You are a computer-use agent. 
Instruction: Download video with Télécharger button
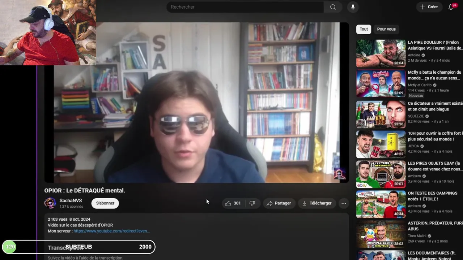tap(317, 203)
